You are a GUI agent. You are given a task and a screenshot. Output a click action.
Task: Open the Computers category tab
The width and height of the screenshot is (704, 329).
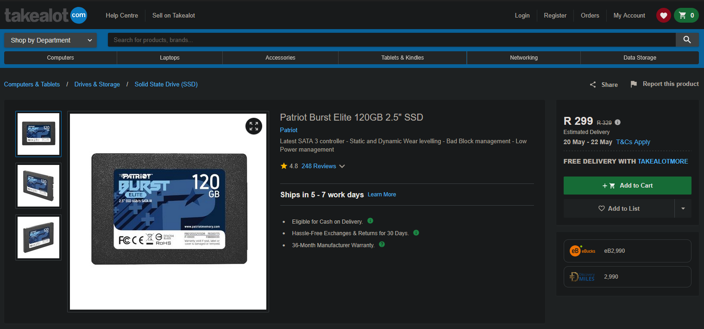click(x=61, y=58)
